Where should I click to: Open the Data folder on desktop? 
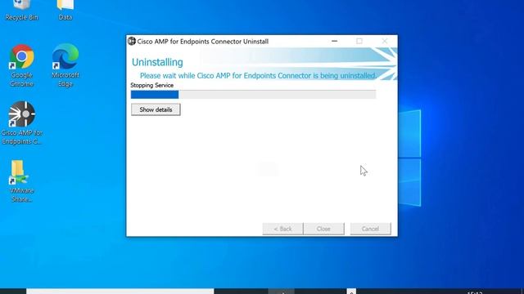click(65, 10)
